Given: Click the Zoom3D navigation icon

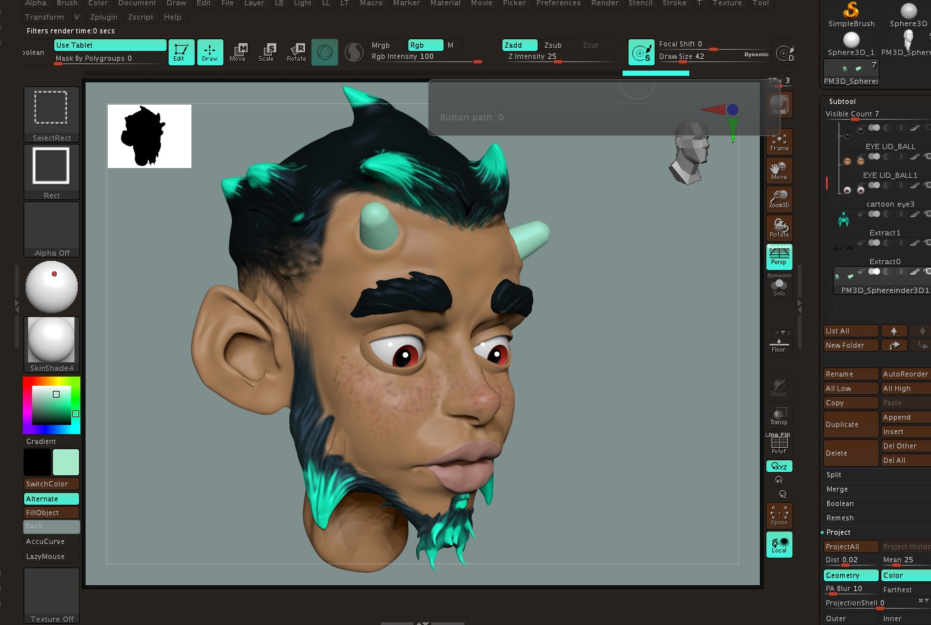Looking at the screenshot, I should pyautogui.click(x=779, y=199).
